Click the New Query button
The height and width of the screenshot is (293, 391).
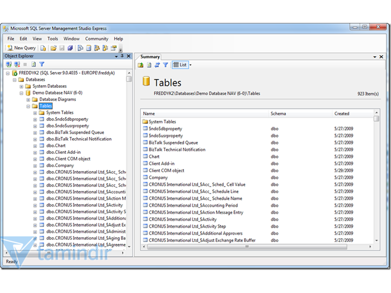(21, 48)
